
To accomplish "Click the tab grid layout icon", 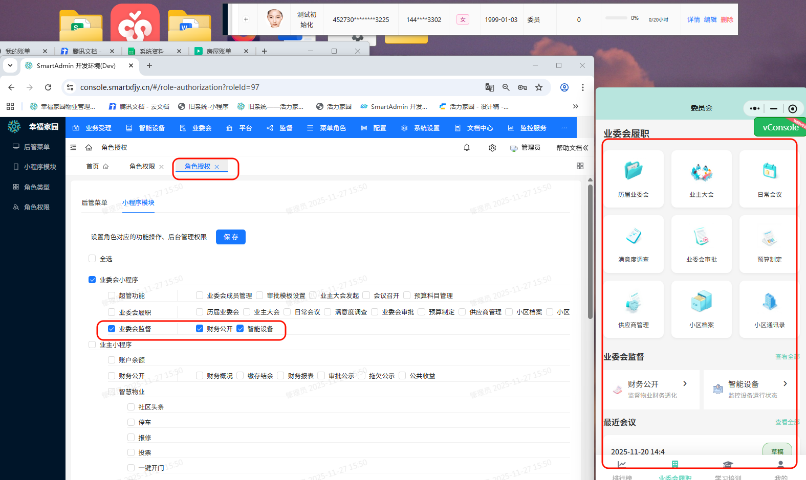I will pos(580,166).
